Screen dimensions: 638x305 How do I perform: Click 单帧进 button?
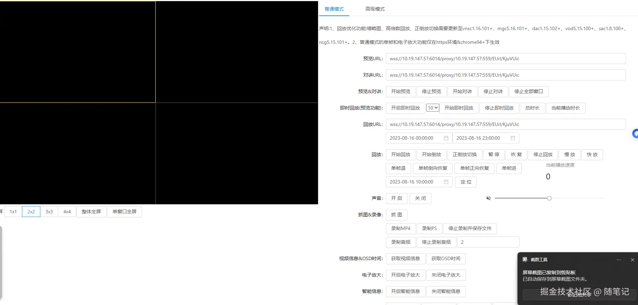point(509,168)
